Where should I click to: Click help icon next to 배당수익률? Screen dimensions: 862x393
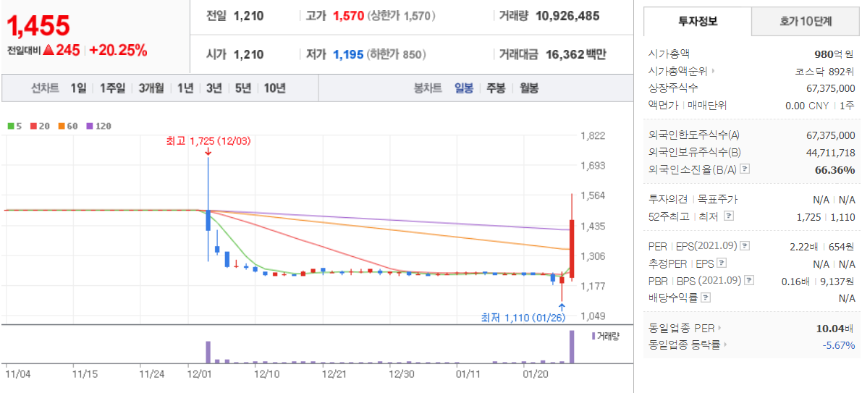(x=706, y=298)
